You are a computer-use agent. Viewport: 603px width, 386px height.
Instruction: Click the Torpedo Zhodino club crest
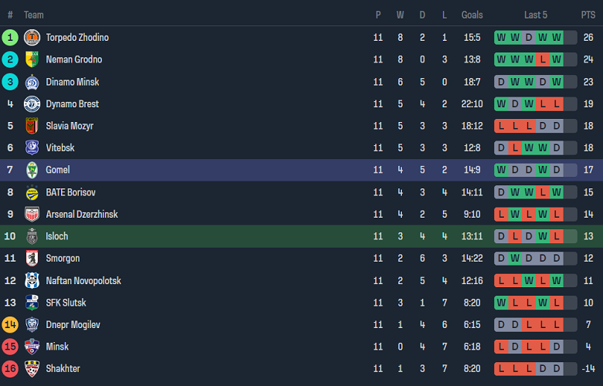coord(32,37)
